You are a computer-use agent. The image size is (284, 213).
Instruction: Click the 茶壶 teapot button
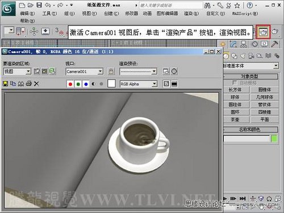click(236, 119)
